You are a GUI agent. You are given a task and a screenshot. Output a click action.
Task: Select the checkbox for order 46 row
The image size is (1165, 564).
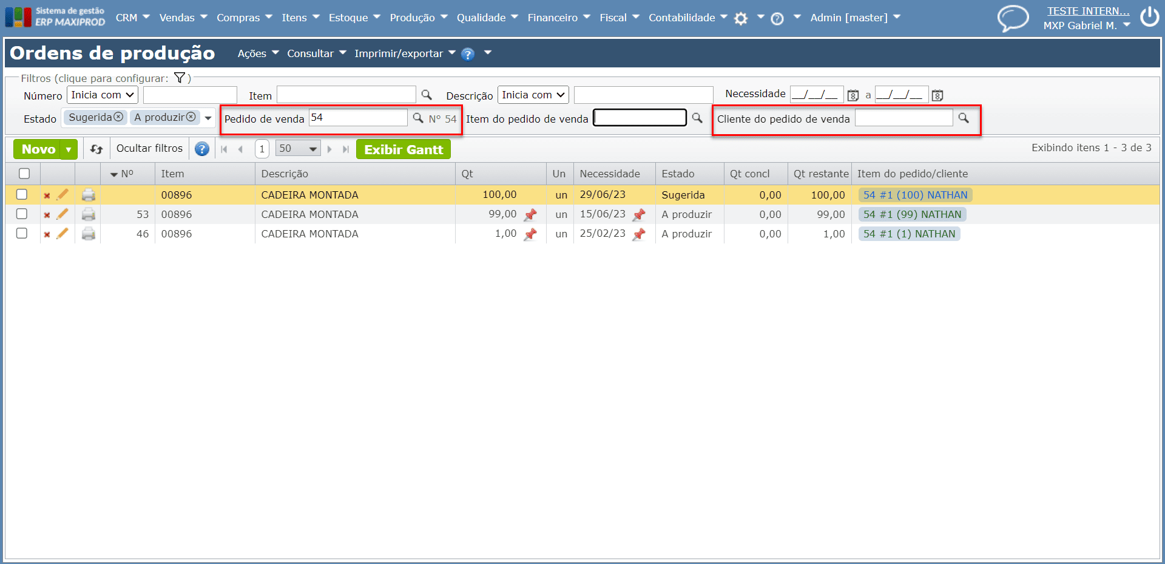(x=22, y=233)
